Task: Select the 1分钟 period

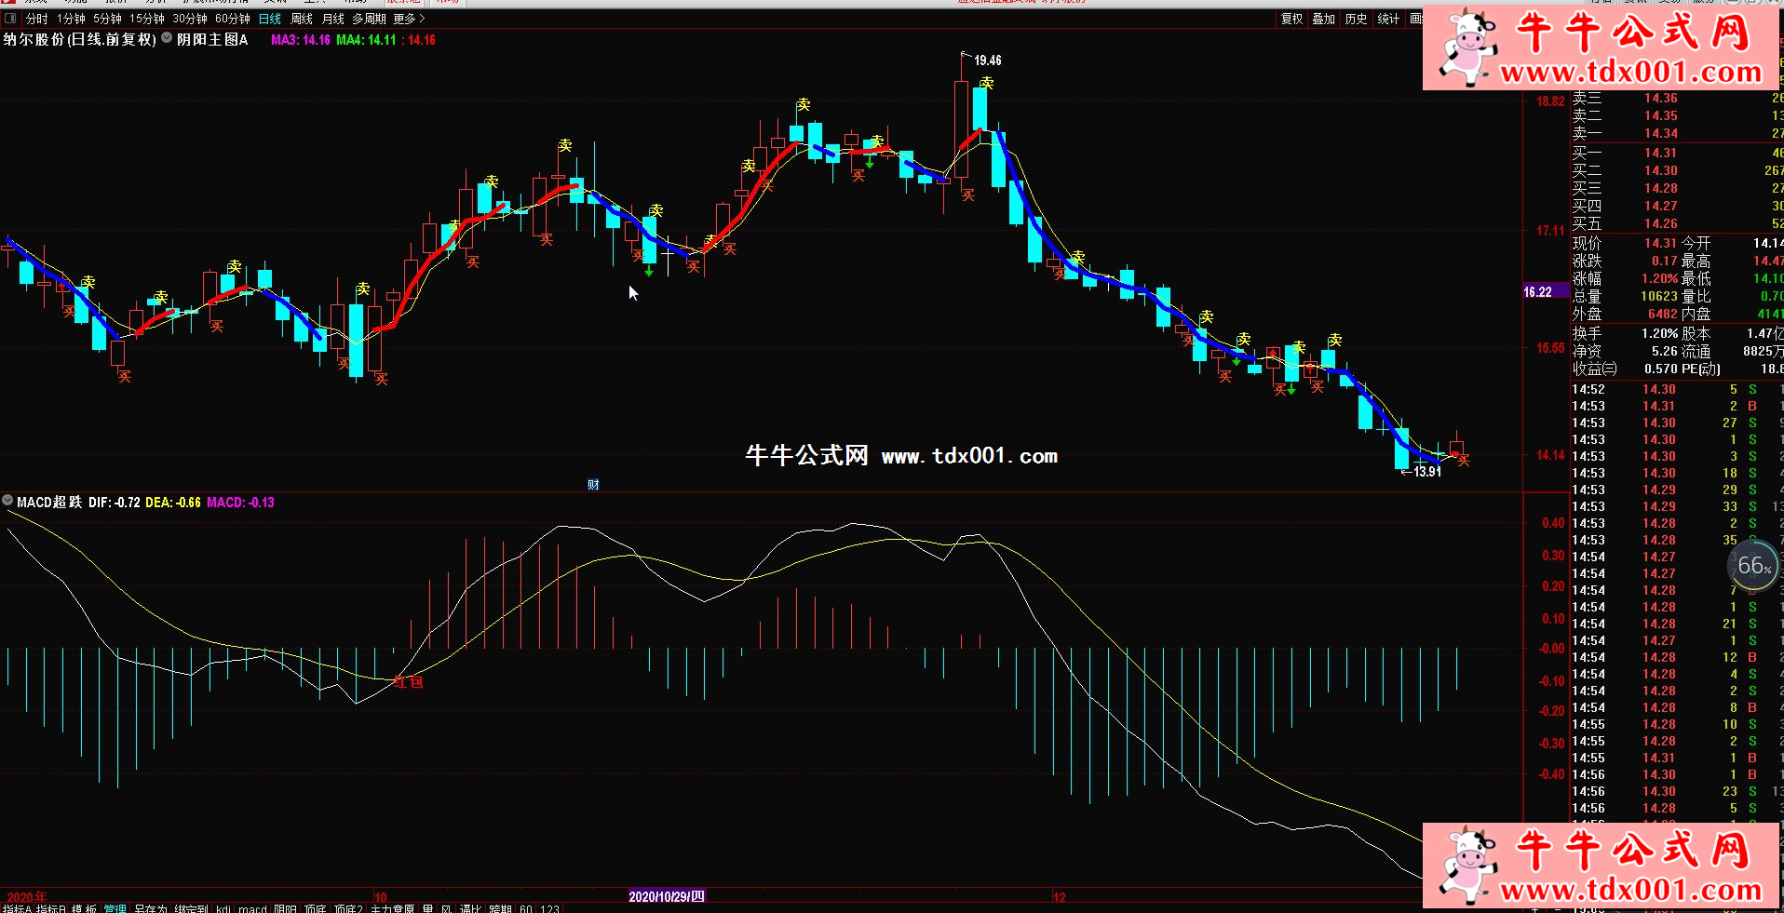Action: (71, 19)
